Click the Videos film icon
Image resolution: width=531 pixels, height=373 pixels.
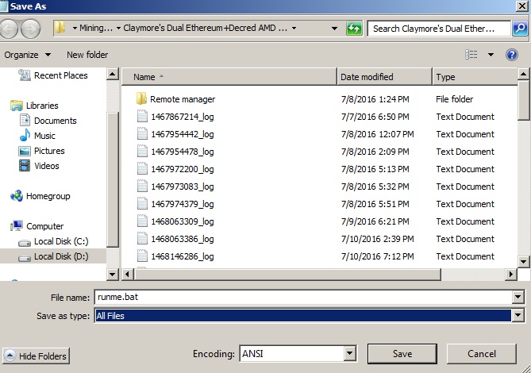pyautogui.click(x=25, y=166)
